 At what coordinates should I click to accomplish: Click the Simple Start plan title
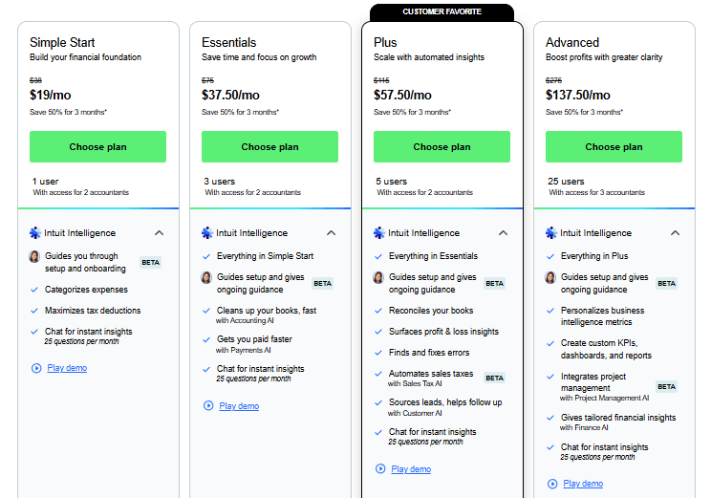pyautogui.click(x=62, y=43)
